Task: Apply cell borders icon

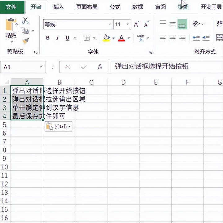Action: click(x=87, y=38)
